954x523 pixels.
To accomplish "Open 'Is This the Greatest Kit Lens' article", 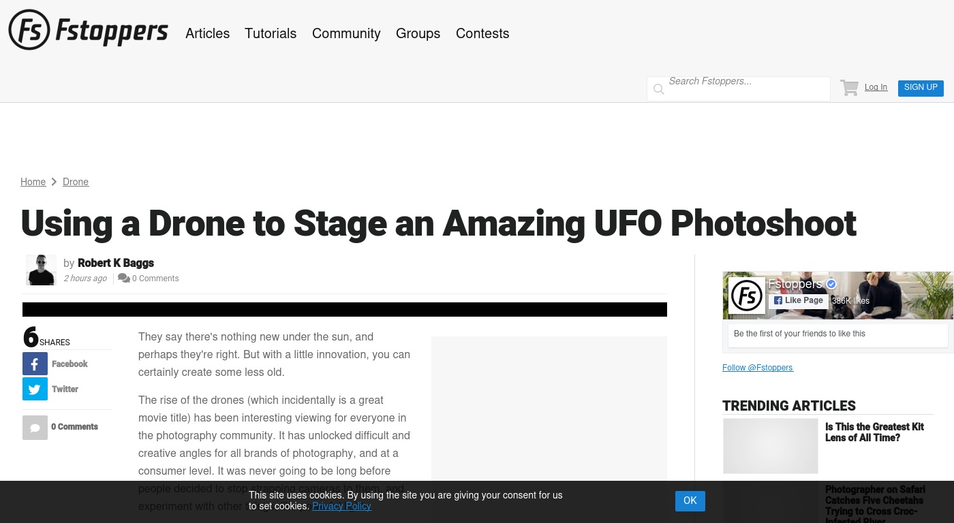I will point(874,432).
